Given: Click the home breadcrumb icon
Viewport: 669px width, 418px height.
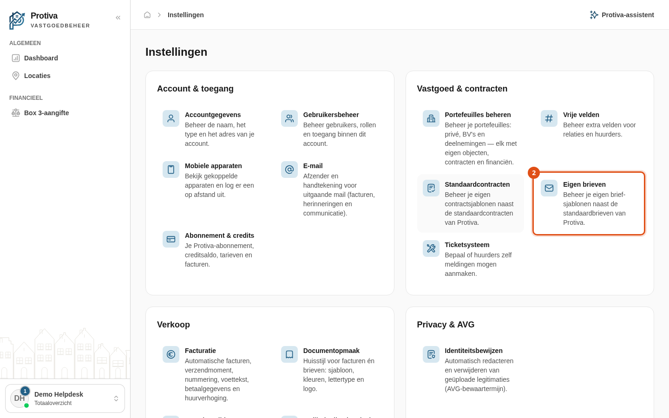Looking at the screenshot, I should pyautogui.click(x=147, y=15).
